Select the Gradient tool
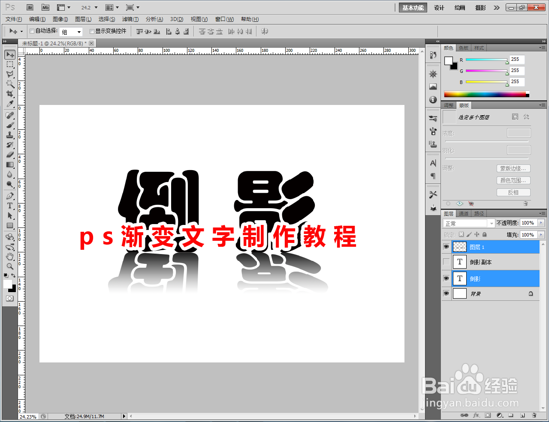Image resolution: width=549 pixels, height=422 pixels. click(9, 165)
